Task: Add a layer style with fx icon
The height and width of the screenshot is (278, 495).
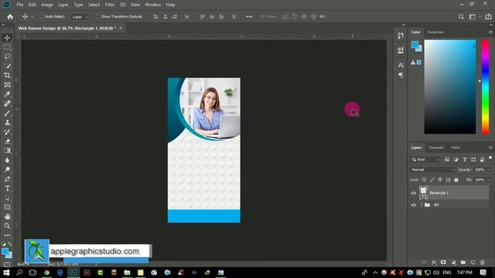Action: tap(434, 263)
